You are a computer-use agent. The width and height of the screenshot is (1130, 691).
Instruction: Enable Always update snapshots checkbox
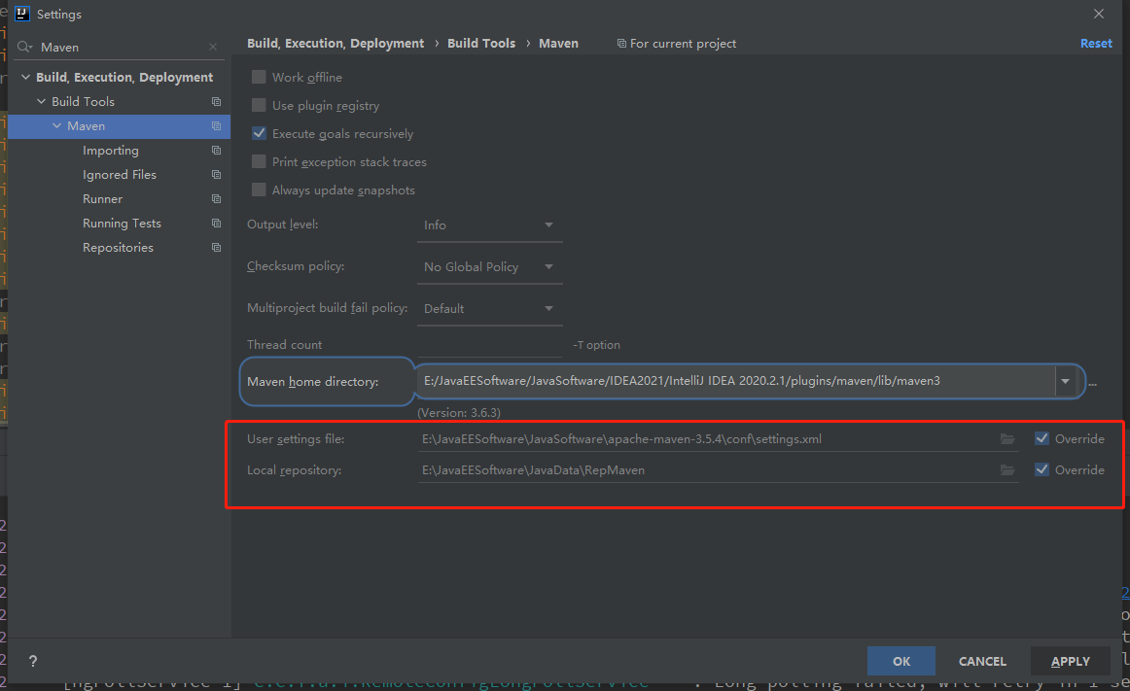click(259, 190)
